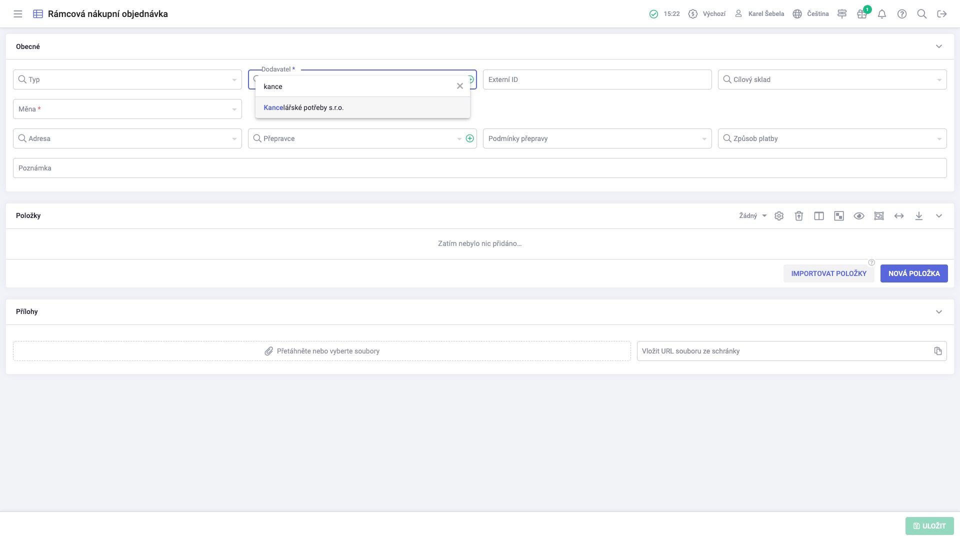960x540 pixels.
Task: Open the gift box updates icon
Action: click(862, 14)
